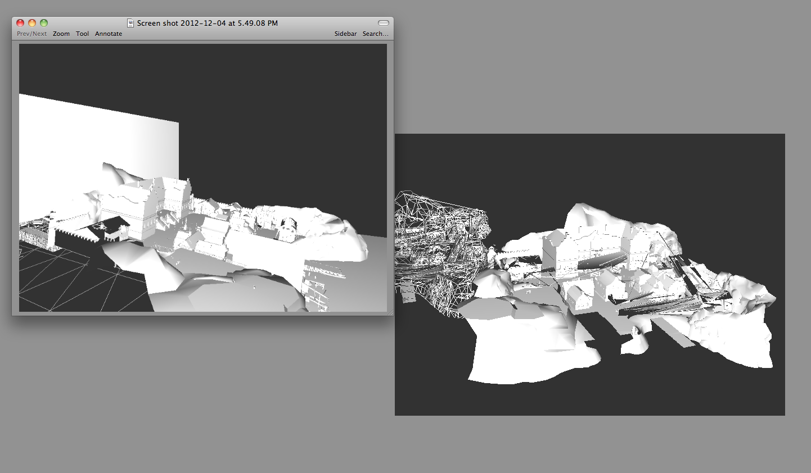
Task: Toggle the Sidebar in Preview
Action: [345, 34]
